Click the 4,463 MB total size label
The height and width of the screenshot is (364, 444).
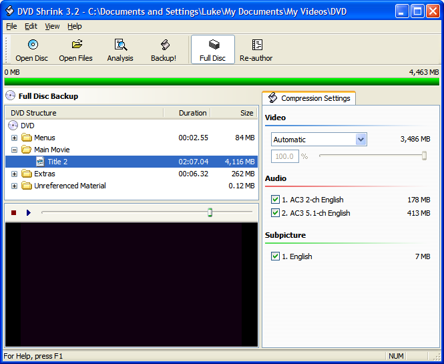[424, 72]
